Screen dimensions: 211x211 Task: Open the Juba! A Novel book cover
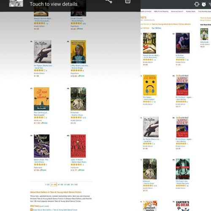[78, 146]
